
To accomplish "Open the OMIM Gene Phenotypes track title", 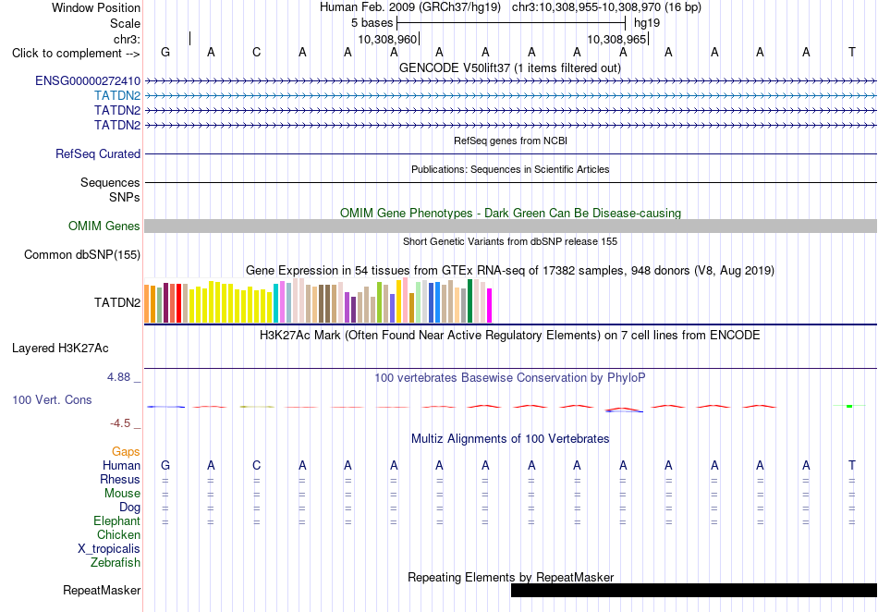I will (x=510, y=214).
